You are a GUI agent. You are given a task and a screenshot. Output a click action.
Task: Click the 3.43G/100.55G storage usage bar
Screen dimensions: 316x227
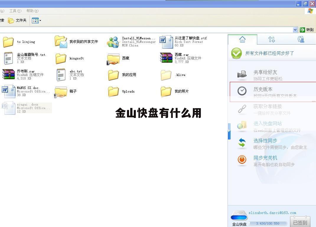(268, 223)
